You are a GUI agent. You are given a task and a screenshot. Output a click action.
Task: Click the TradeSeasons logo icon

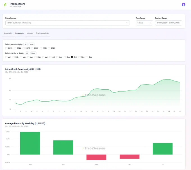click(x=5, y=5)
